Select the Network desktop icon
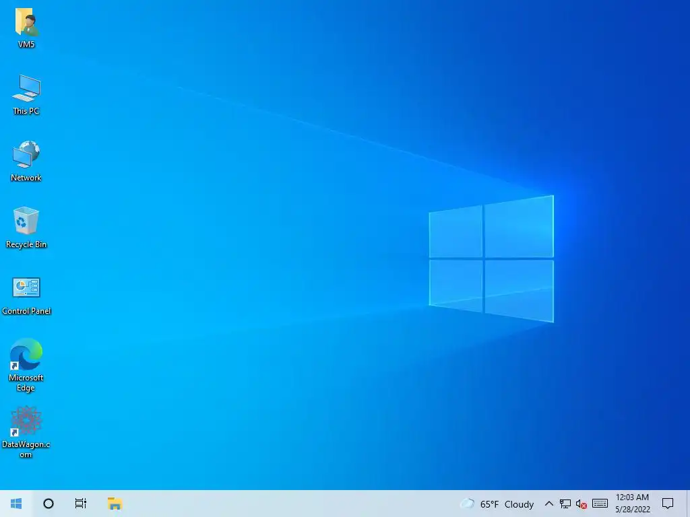 [x=26, y=155]
